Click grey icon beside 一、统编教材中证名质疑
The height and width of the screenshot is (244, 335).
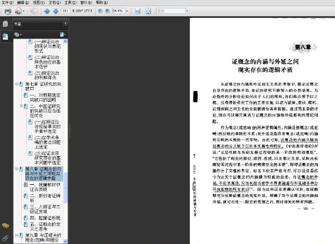click(26, 185)
